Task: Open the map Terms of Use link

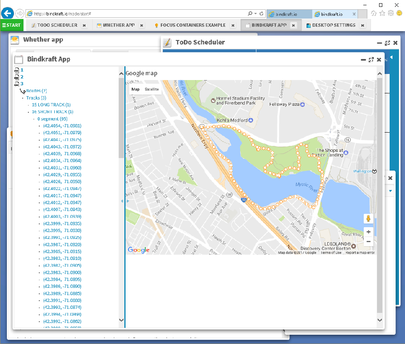Action: click(331, 253)
